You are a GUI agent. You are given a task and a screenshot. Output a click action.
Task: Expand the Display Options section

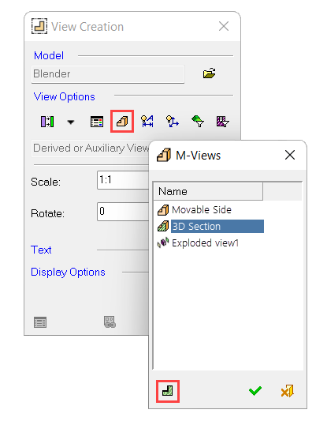tap(68, 273)
